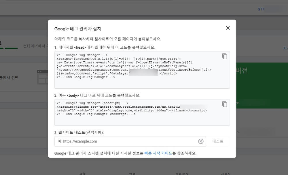Click the 변경 column header in background
The image size is (288, 175).
pyautogui.click(x=132, y=174)
